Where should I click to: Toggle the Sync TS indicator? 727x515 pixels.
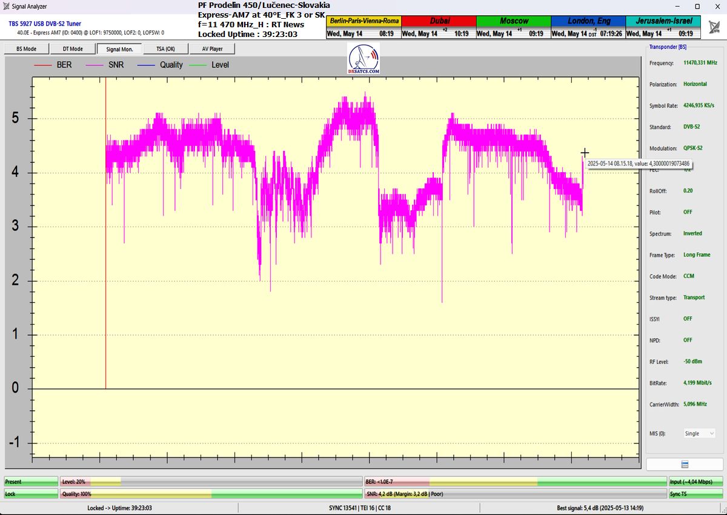tap(695, 494)
